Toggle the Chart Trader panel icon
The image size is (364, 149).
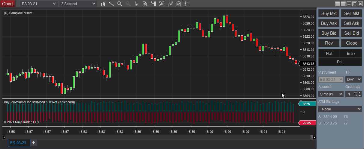pyautogui.click(x=153, y=4)
